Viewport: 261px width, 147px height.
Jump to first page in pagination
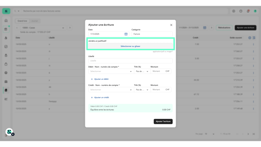click(x=237, y=134)
